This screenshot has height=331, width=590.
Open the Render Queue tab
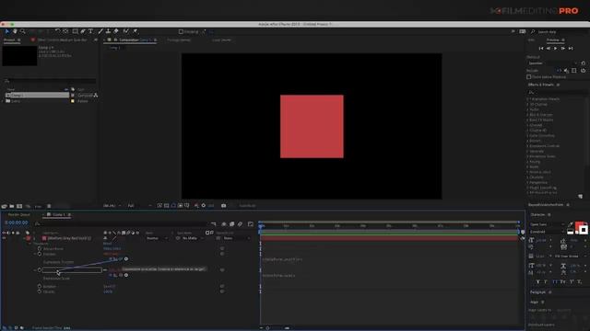tap(18, 214)
